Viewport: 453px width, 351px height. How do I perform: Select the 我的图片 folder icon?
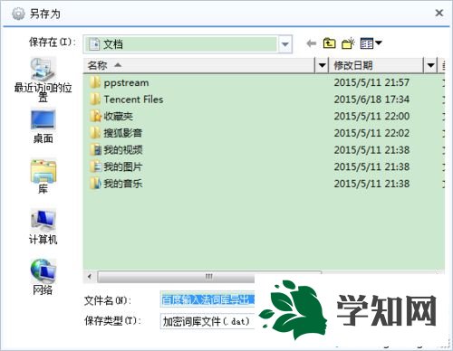click(x=95, y=166)
